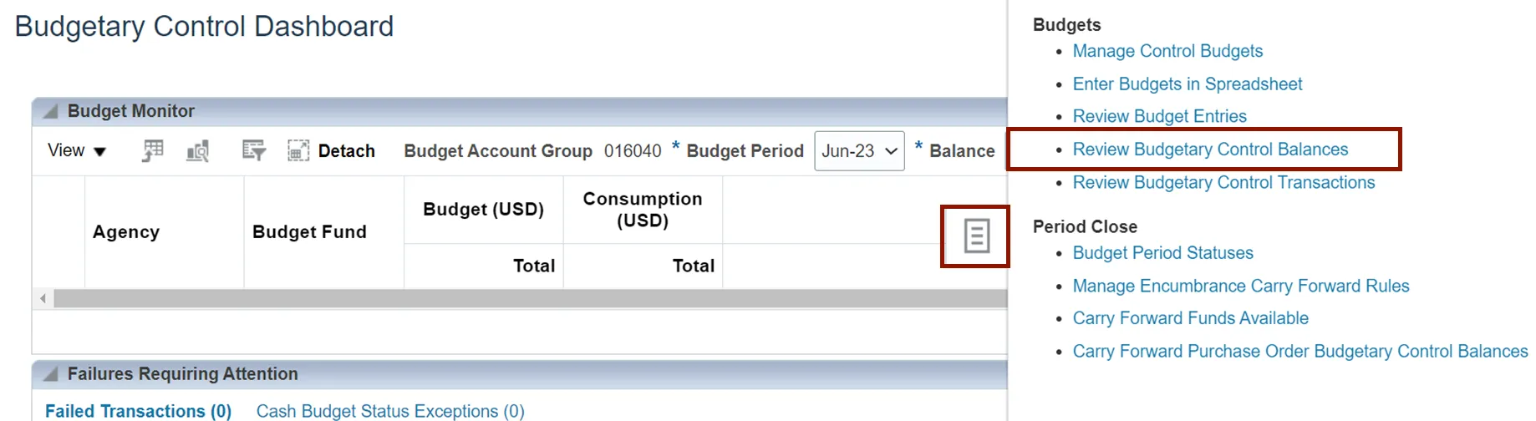Viewport: 1536px width, 421px height.
Task: Click the query by example filter icon
Action: click(x=253, y=151)
